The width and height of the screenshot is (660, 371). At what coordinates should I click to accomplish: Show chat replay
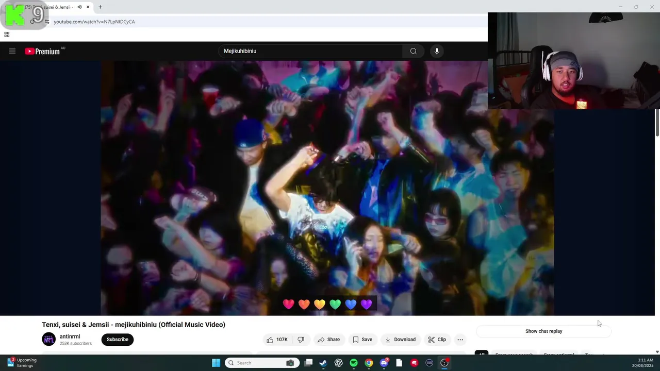coord(543,331)
